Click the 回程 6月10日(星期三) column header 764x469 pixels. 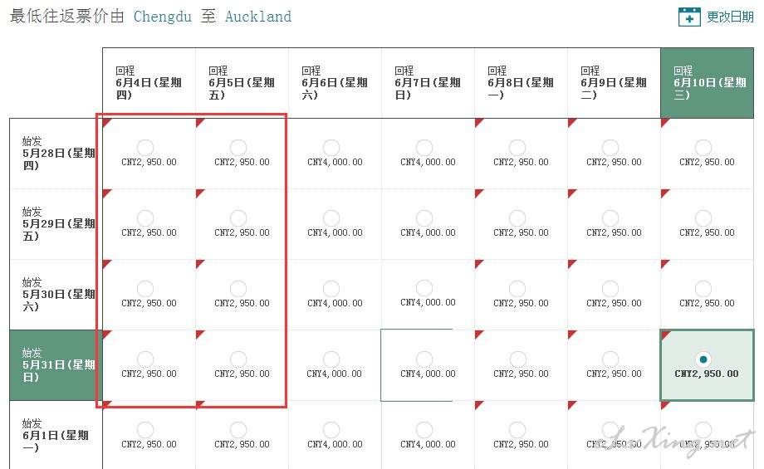click(x=707, y=83)
